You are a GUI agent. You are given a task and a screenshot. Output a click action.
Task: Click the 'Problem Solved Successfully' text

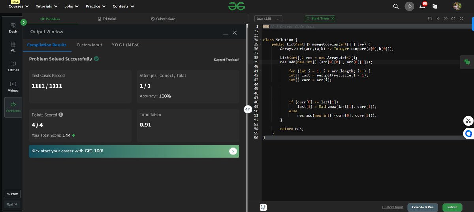pyautogui.click(x=60, y=59)
